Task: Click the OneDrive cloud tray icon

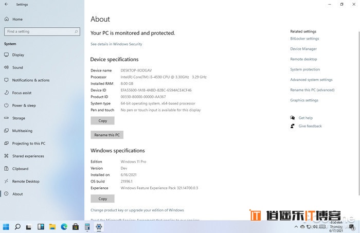Action: coord(302,227)
